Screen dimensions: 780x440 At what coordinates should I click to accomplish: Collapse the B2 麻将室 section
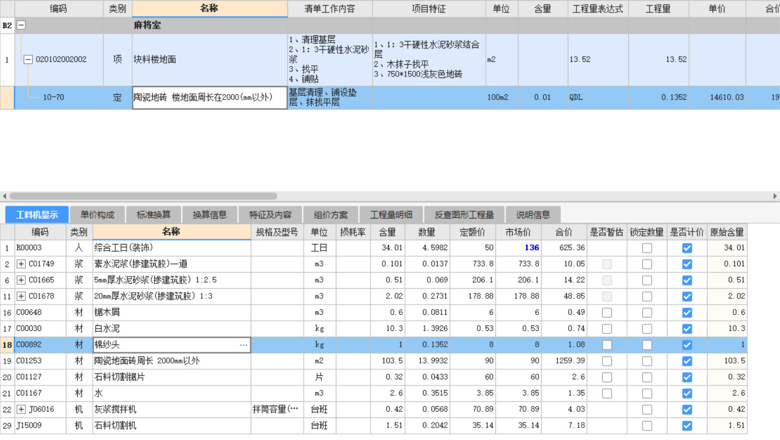pyautogui.click(x=21, y=25)
